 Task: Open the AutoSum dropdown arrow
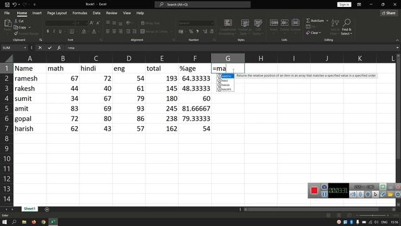327,21
